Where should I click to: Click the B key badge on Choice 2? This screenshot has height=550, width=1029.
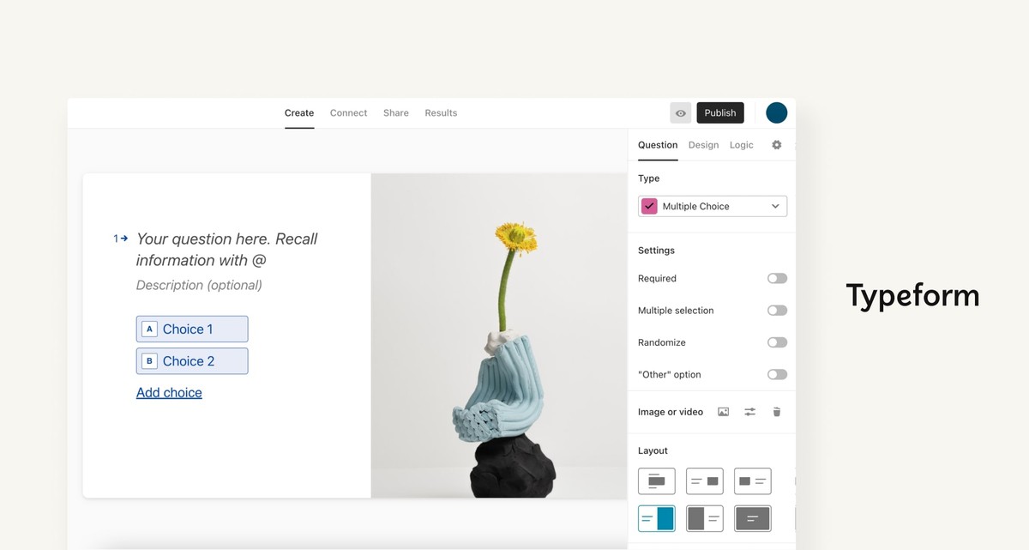pyautogui.click(x=149, y=361)
